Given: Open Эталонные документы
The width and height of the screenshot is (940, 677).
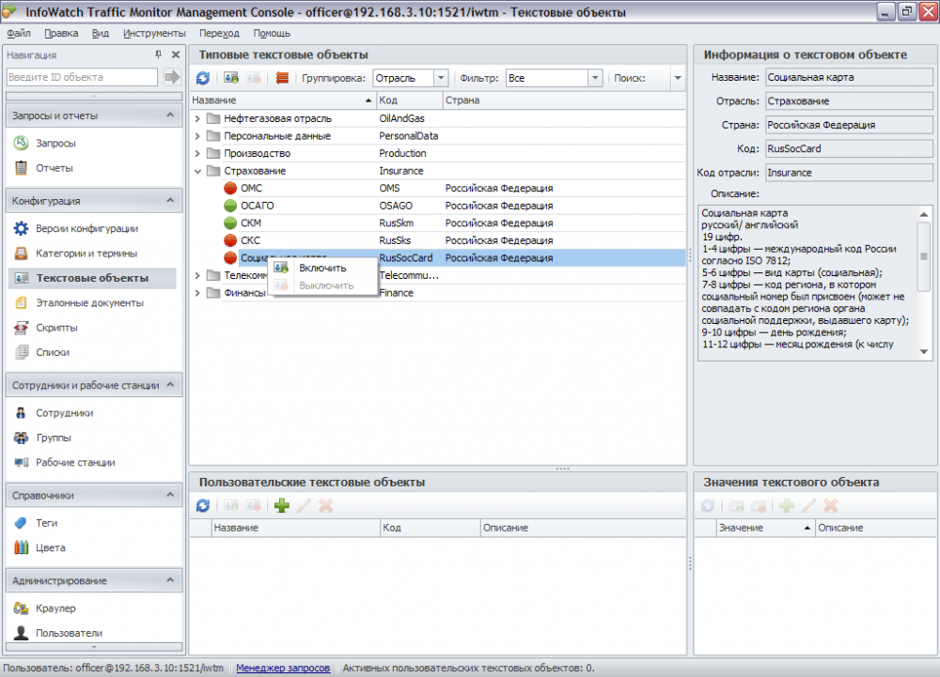Looking at the screenshot, I should [90, 303].
